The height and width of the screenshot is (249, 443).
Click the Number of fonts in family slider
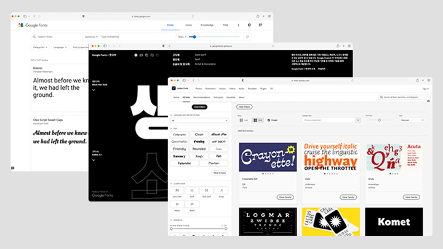click(199, 229)
